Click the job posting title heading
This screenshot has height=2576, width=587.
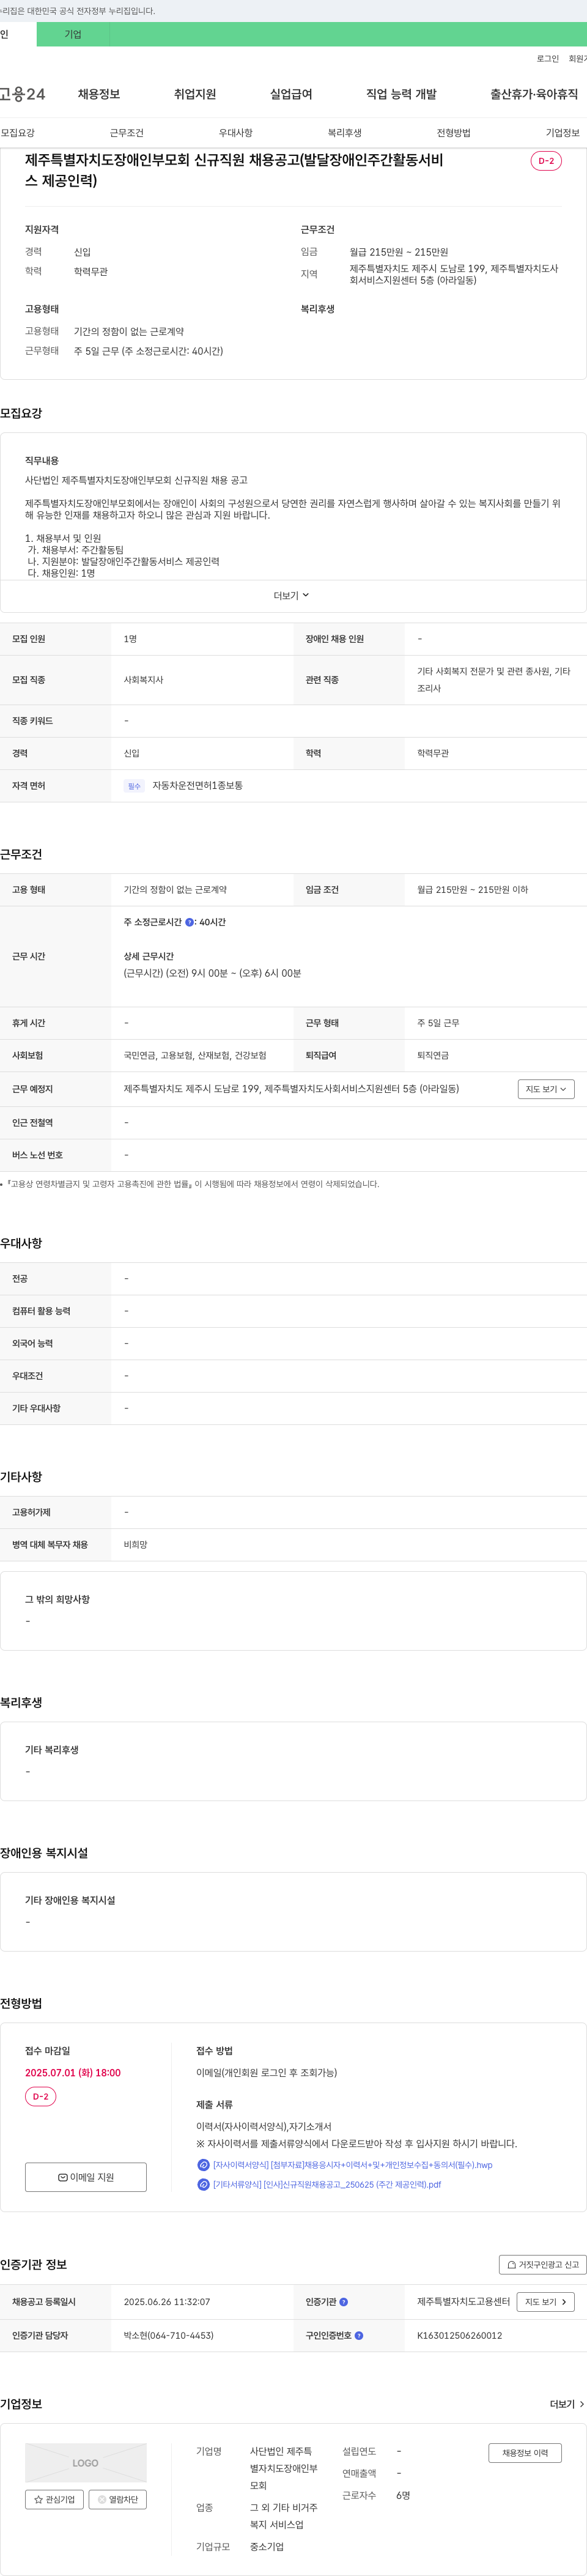click(x=234, y=170)
